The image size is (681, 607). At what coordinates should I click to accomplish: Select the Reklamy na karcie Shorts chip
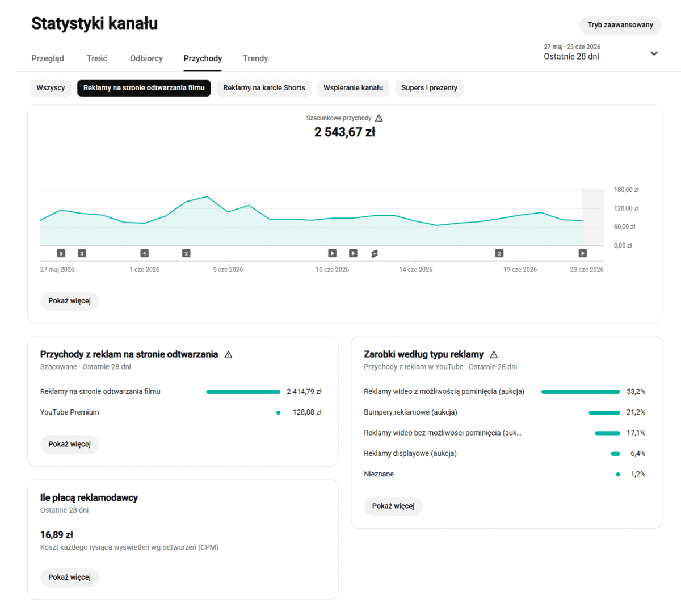(264, 88)
